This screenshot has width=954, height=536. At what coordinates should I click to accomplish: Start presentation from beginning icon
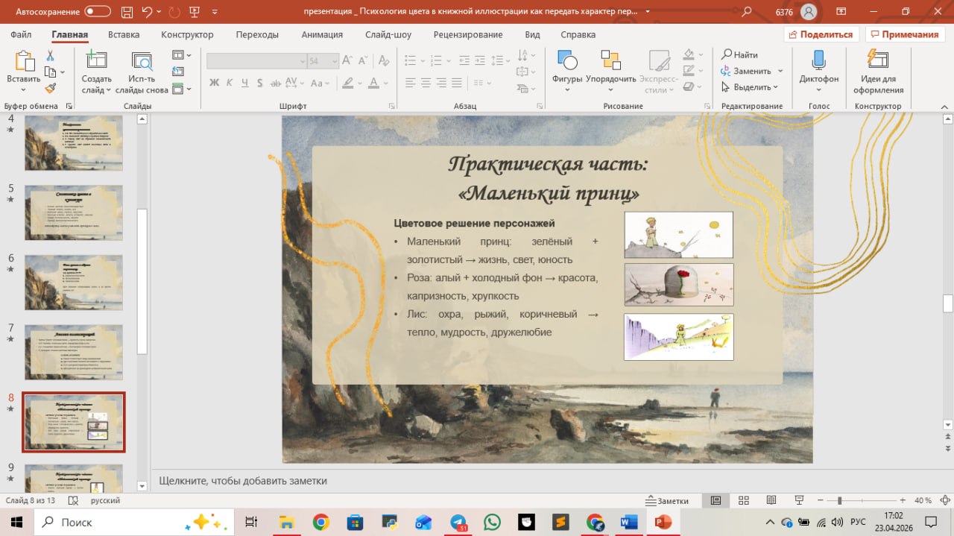click(x=195, y=11)
